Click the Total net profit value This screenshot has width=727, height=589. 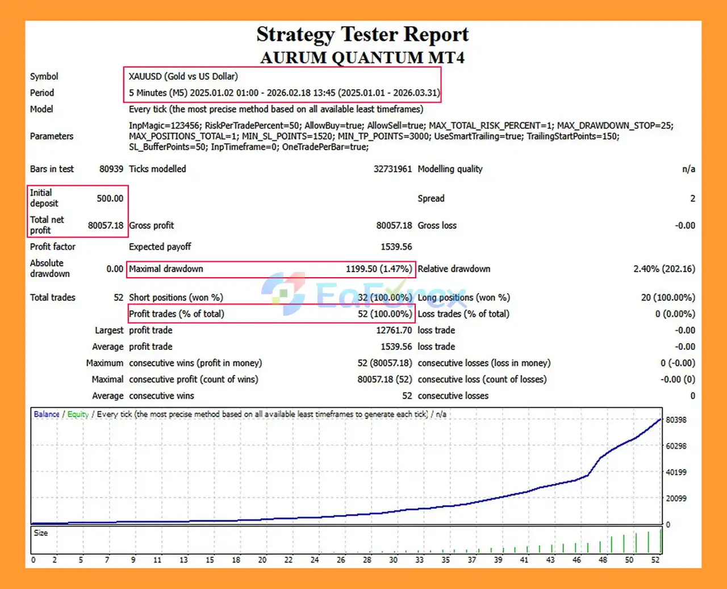pos(105,225)
